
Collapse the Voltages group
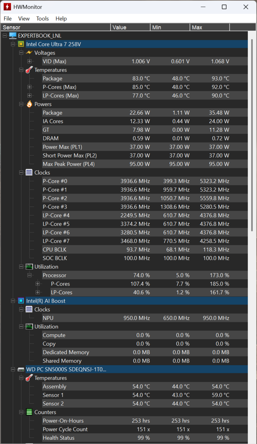[21, 53]
